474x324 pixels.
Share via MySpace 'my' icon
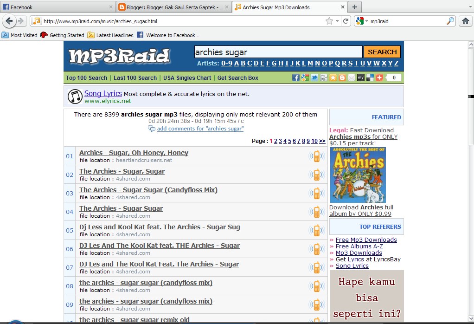[361, 78]
